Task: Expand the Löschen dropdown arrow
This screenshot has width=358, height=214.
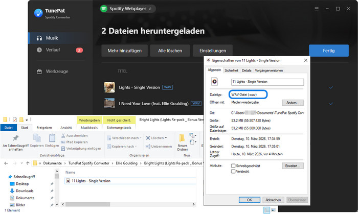Action: [166, 138]
